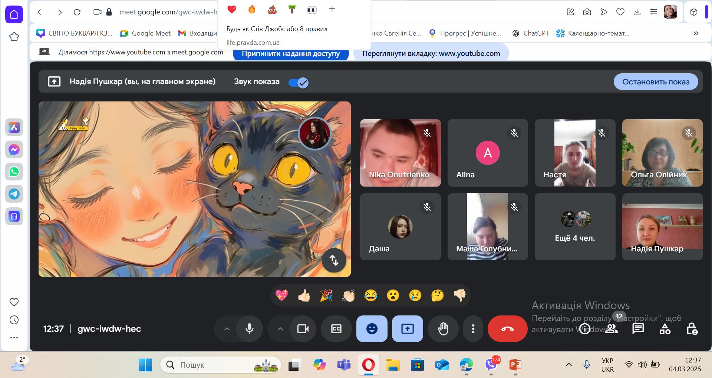Toggle the microphone in Meet controls

[x=250, y=329]
